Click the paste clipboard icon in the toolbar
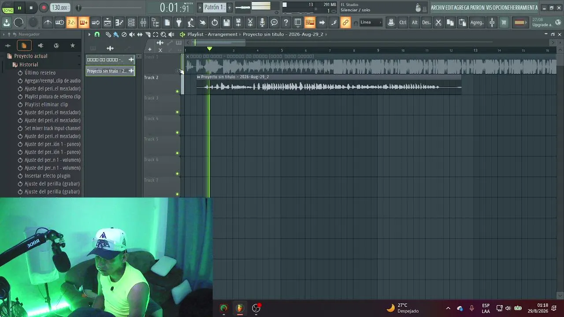 pyautogui.click(x=462, y=22)
